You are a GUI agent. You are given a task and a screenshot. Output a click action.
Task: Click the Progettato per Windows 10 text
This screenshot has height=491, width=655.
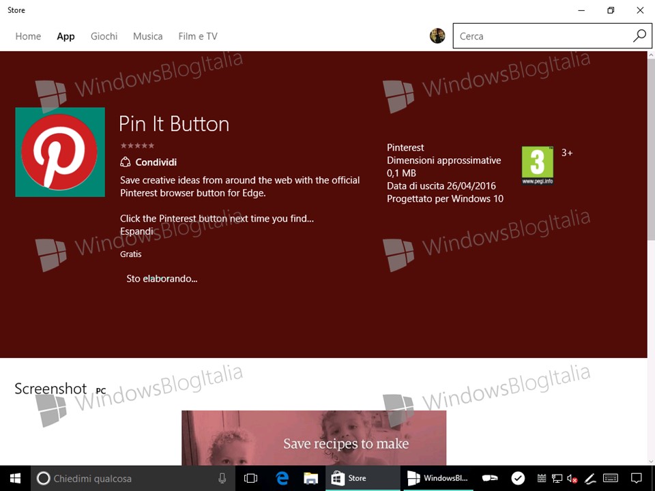pyautogui.click(x=445, y=198)
